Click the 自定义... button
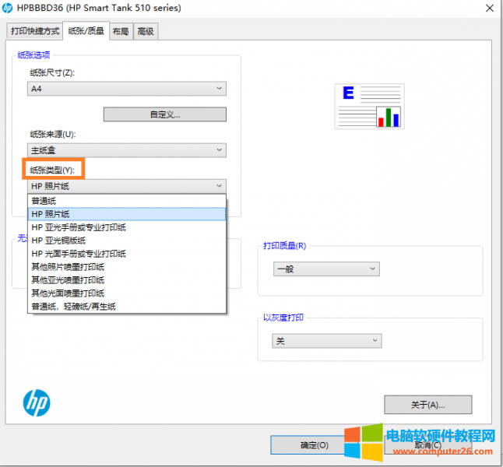 coord(164,114)
